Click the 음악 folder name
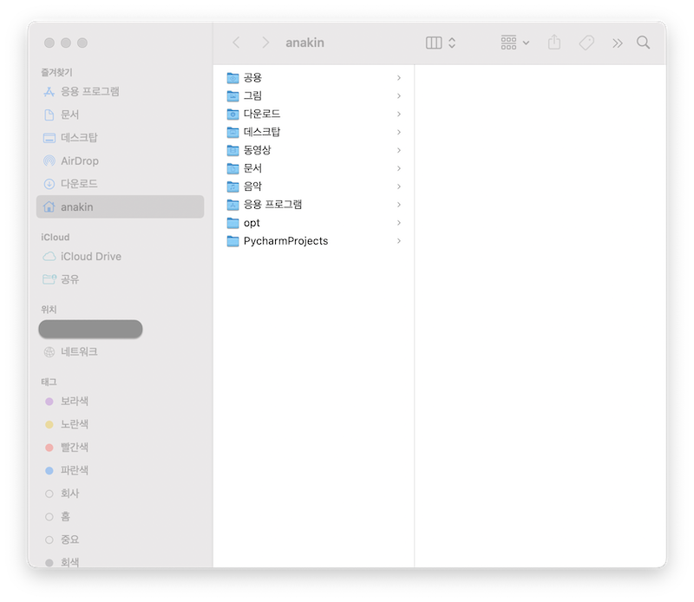694x602 pixels. (x=252, y=186)
